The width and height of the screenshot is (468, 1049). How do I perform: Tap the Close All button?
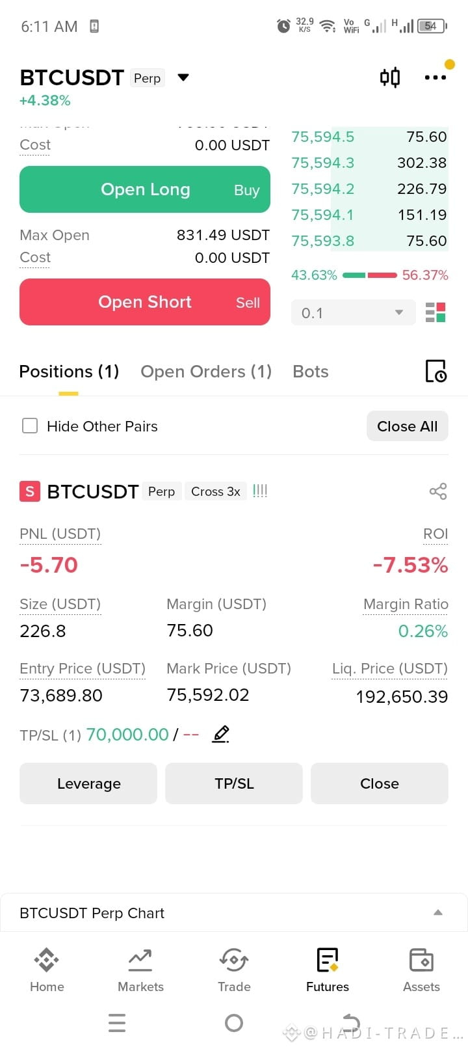pos(408,426)
